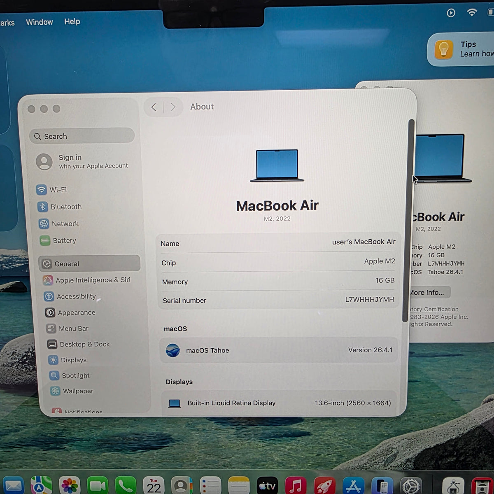Viewport: 494px width, 494px height.
Task: Click the name "user's MacBook Air"
Action: pyautogui.click(x=364, y=242)
